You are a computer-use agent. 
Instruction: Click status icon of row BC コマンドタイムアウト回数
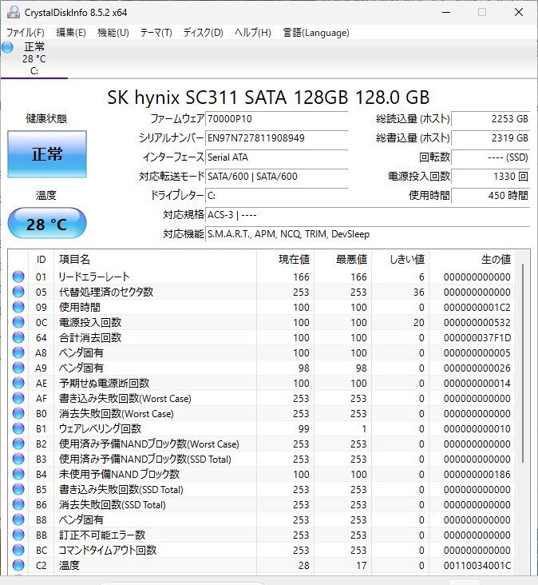pyautogui.click(x=18, y=550)
